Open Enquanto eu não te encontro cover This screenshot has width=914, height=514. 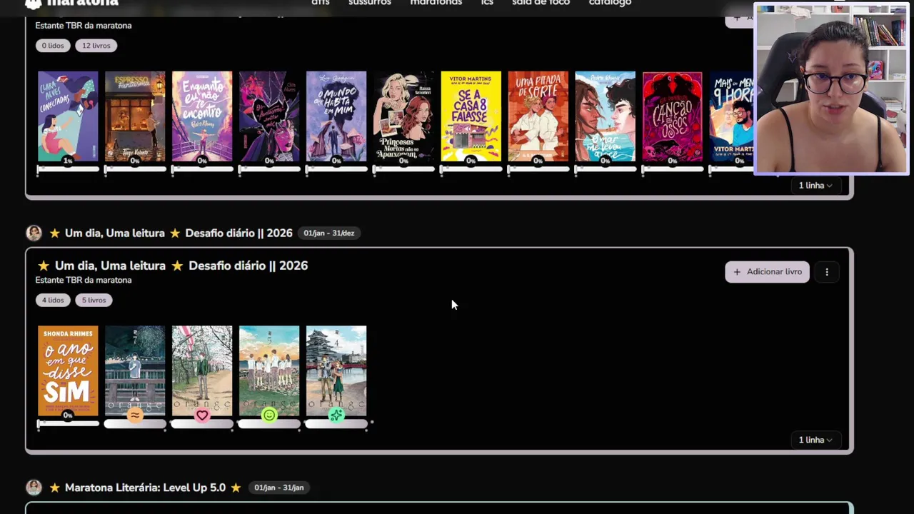[202, 116]
